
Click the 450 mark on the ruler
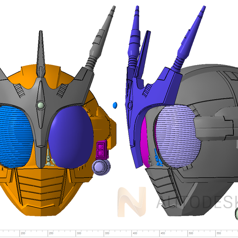(163, 233)
